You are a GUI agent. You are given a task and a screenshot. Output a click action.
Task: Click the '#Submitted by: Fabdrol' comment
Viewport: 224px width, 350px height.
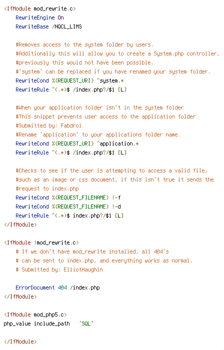(48, 125)
